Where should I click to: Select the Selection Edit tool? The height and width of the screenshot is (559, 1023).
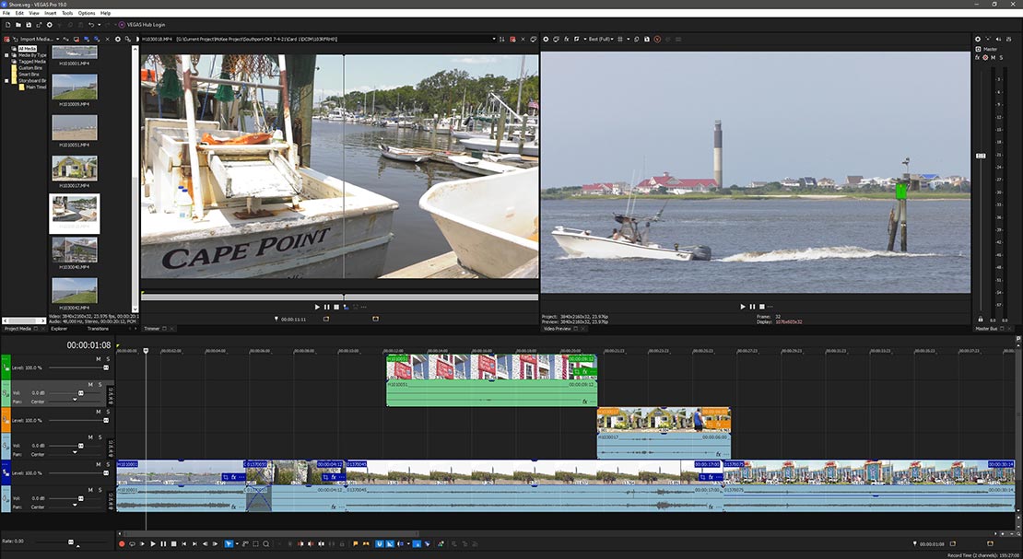(x=256, y=543)
